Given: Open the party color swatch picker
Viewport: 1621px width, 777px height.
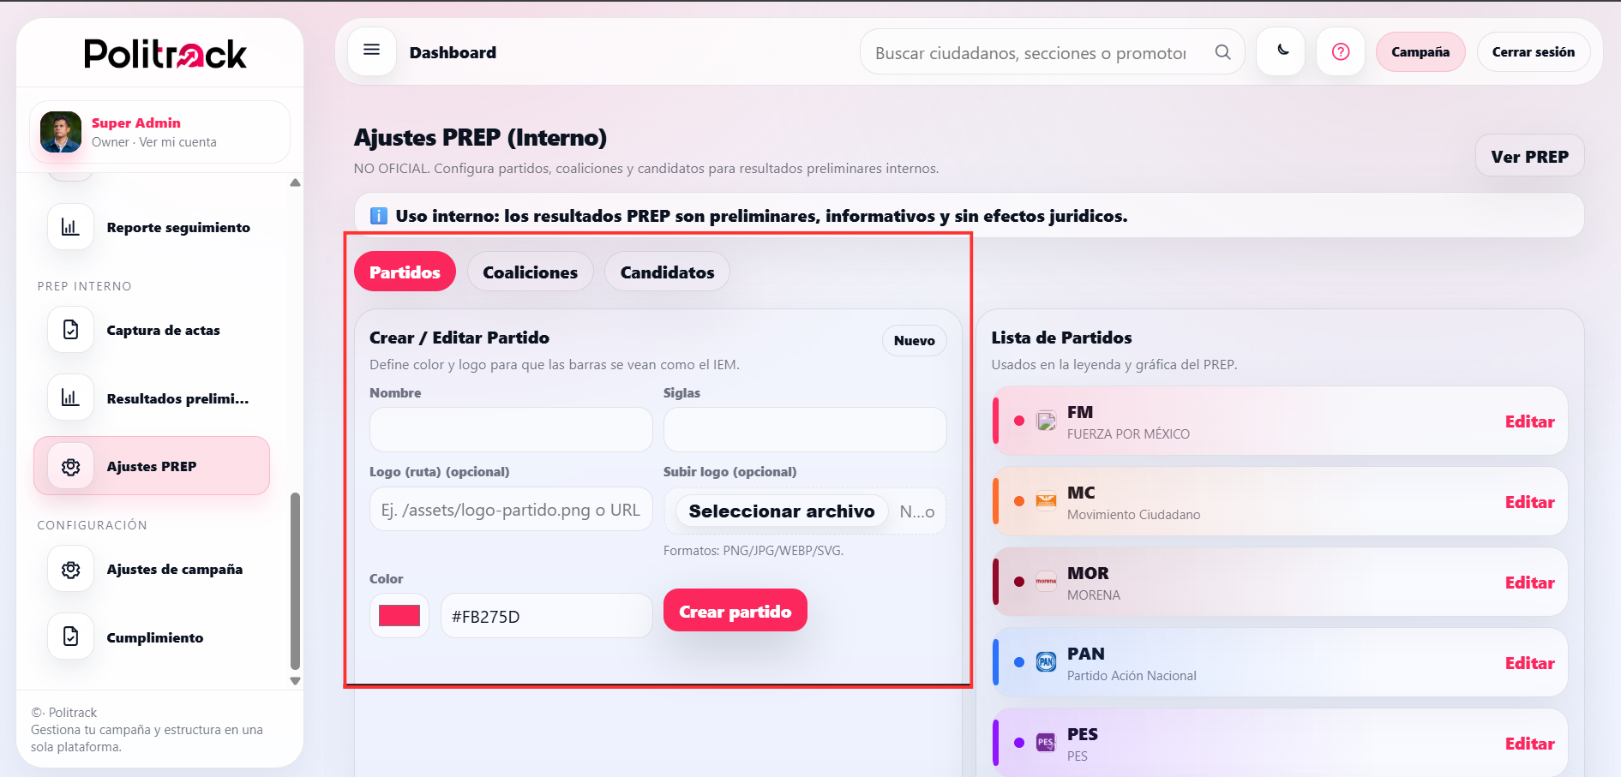Looking at the screenshot, I should [x=399, y=615].
